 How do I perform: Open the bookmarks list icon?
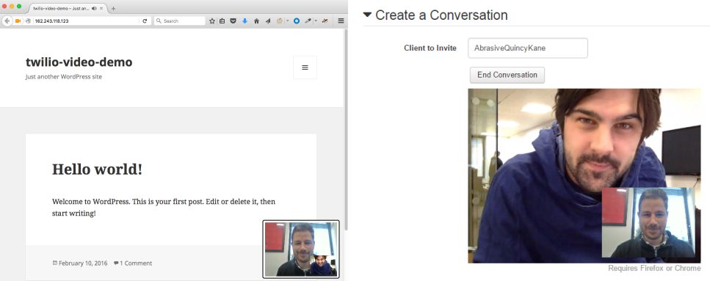pos(222,21)
